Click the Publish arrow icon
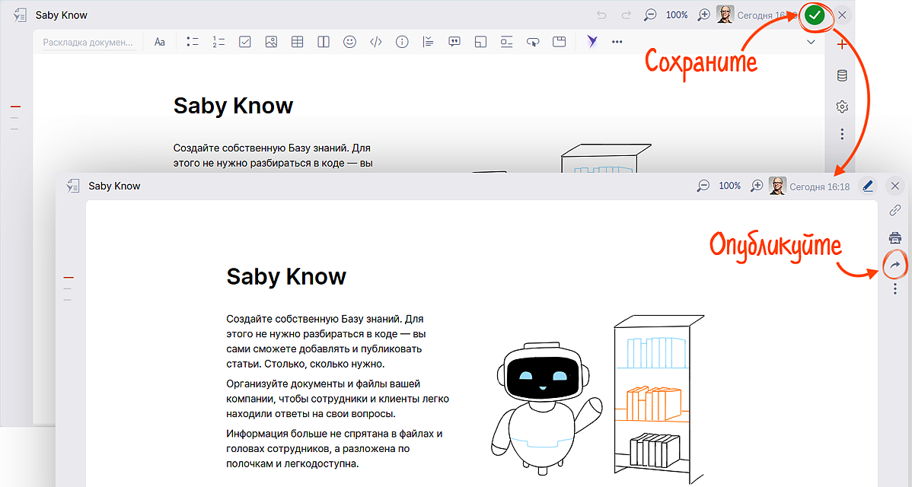Image resolution: width=912 pixels, height=487 pixels. click(895, 265)
